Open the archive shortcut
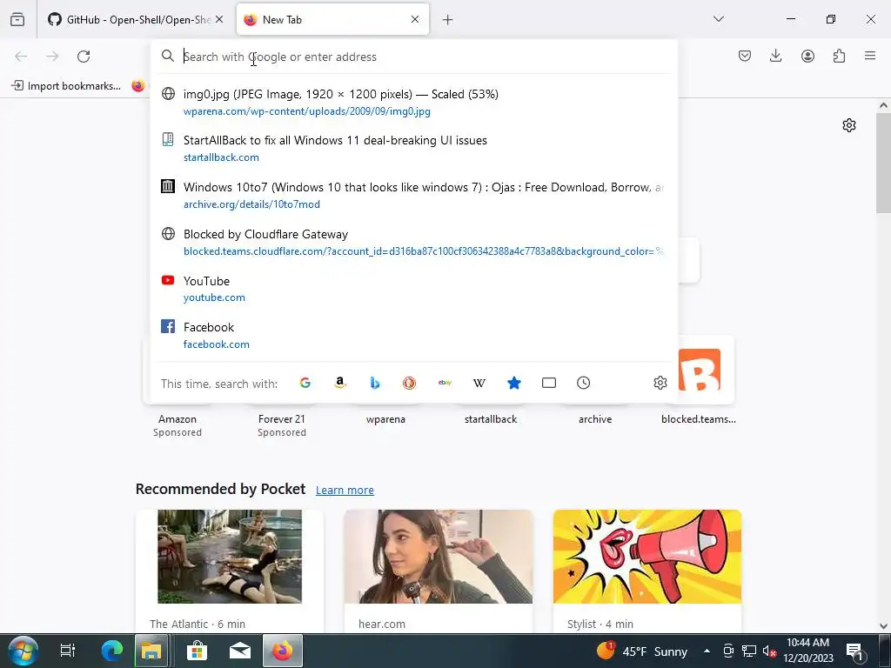This screenshot has width=891, height=668. 595,419
